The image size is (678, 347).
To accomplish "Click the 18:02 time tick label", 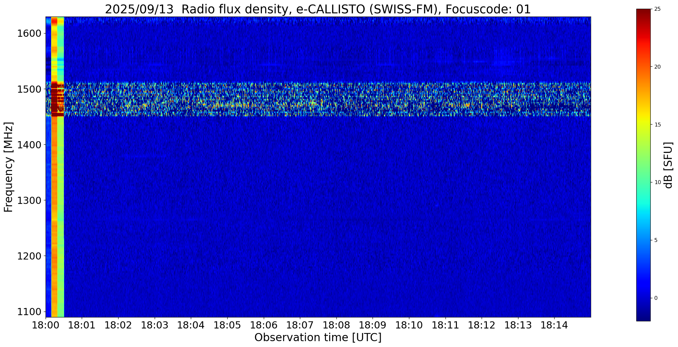I will (118, 325).
